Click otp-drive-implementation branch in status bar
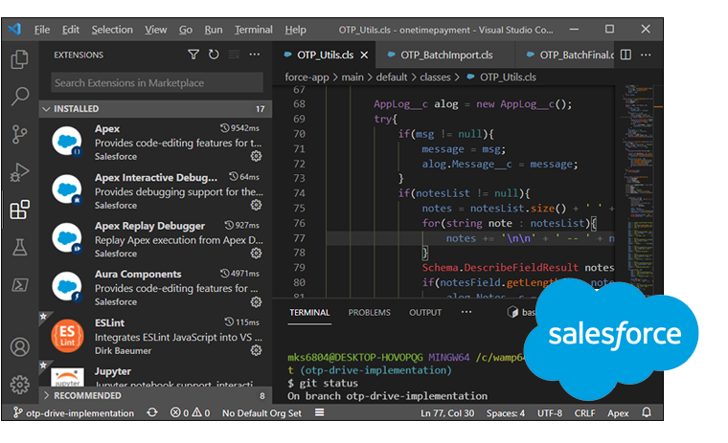This screenshot has height=443, width=728. (74, 412)
